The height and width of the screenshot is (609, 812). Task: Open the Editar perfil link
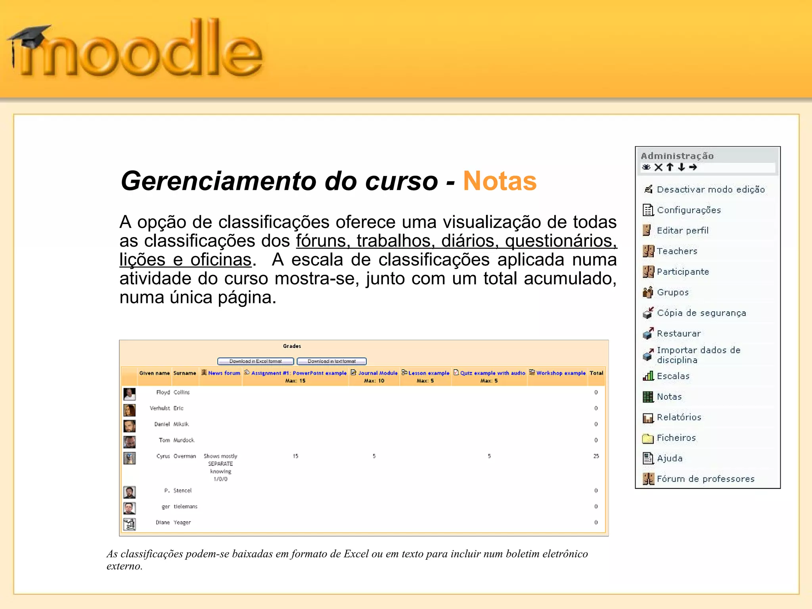coord(683,230)
